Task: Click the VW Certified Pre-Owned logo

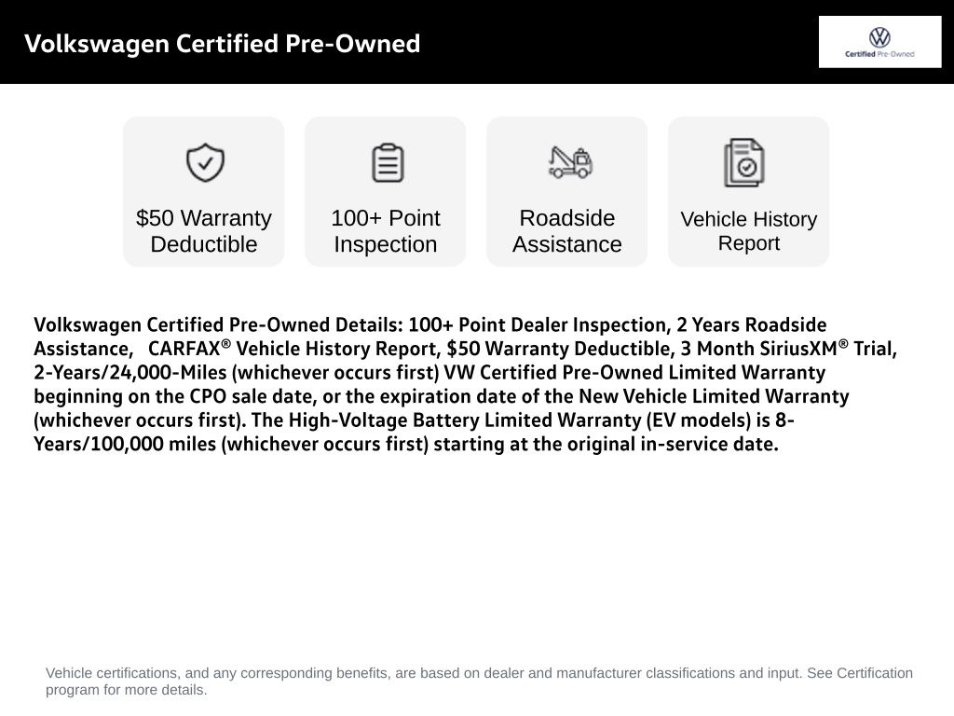Action: point(879,42)
